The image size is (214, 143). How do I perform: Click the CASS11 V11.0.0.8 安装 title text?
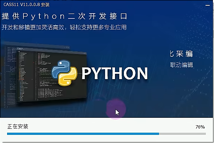click(27, 5)
